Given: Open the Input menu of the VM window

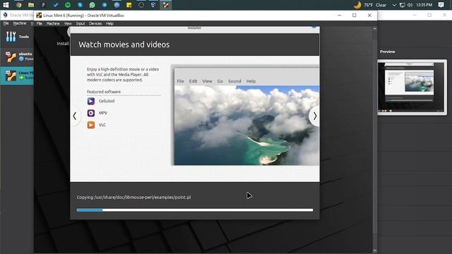Looking at the screenshot, I should coord(81,23).
